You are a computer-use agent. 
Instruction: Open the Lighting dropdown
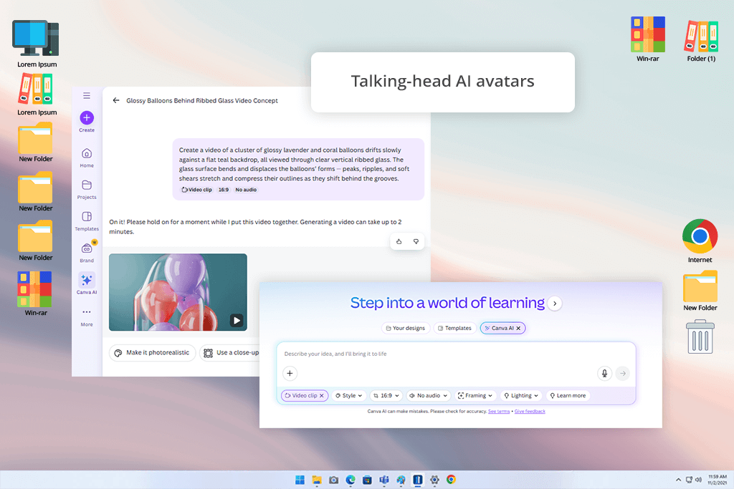pyautogui.click(x=521, y=395)
